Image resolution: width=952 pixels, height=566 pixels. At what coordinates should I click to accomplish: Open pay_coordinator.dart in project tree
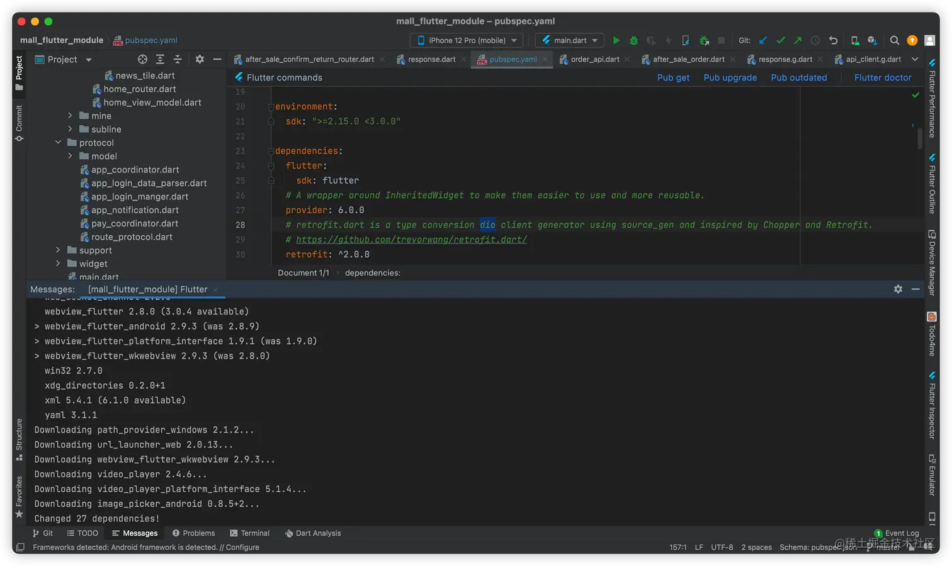(x=134, y=223)
